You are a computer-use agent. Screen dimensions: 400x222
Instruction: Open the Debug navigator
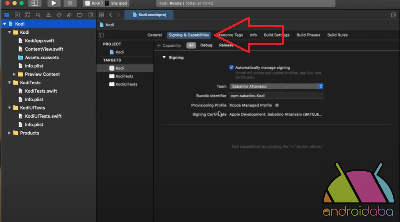point(69,15)
